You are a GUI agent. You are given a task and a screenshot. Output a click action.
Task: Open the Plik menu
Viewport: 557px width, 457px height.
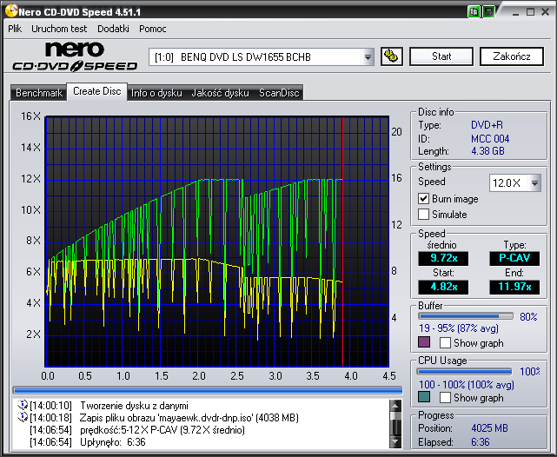point(15,29)
